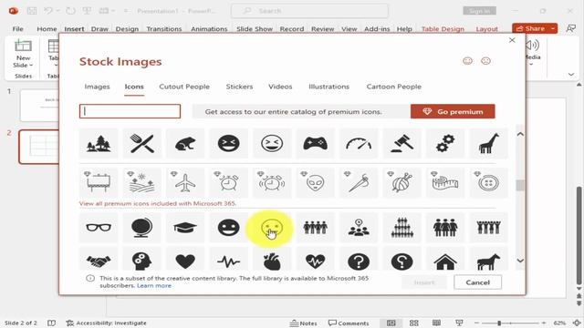Select the group with location pin icon

[359, 227]
